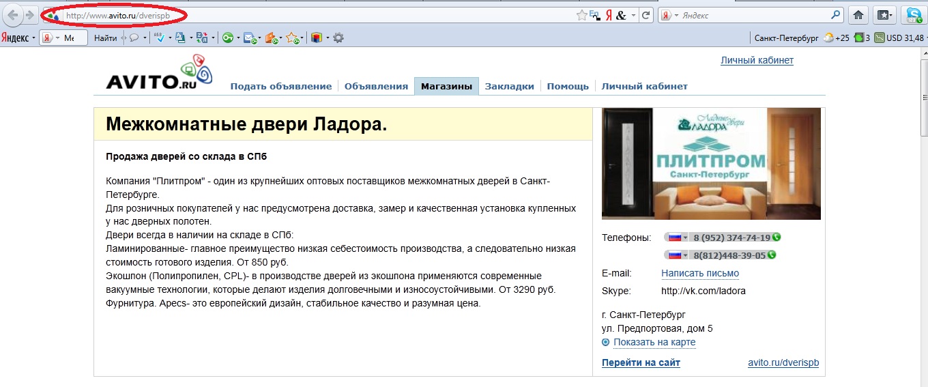Click the green call icon beside 8 (952) 374-74-19
Image resolution: width=928 pixels, height=387 pixels.
[776, 238]
